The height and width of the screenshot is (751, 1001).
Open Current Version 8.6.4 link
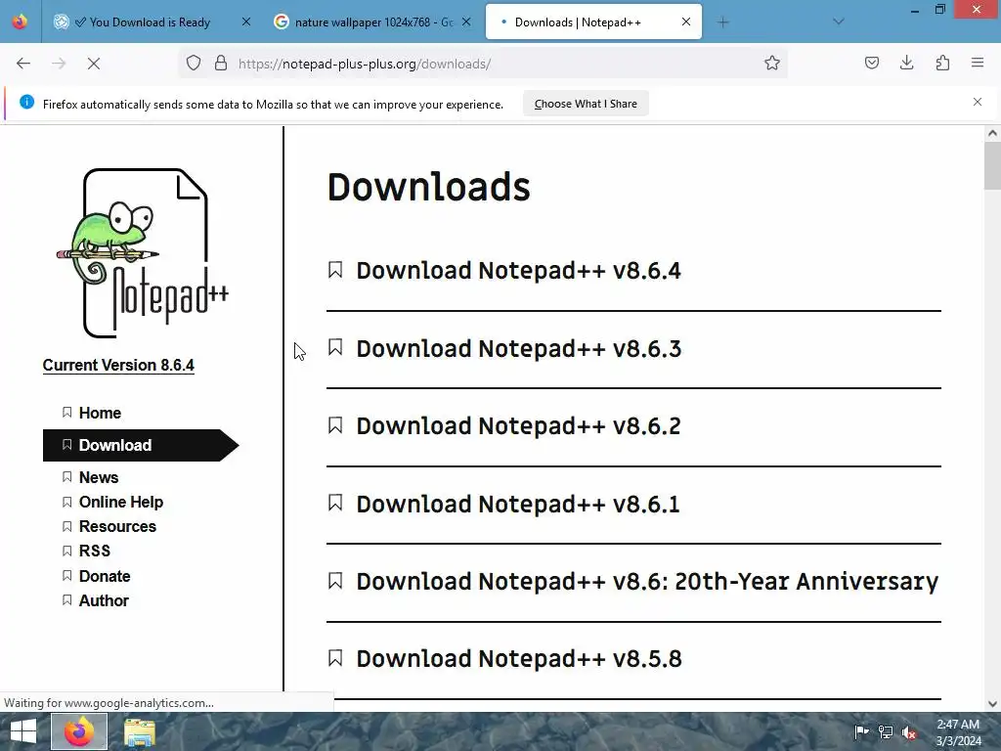coord(118,366)
